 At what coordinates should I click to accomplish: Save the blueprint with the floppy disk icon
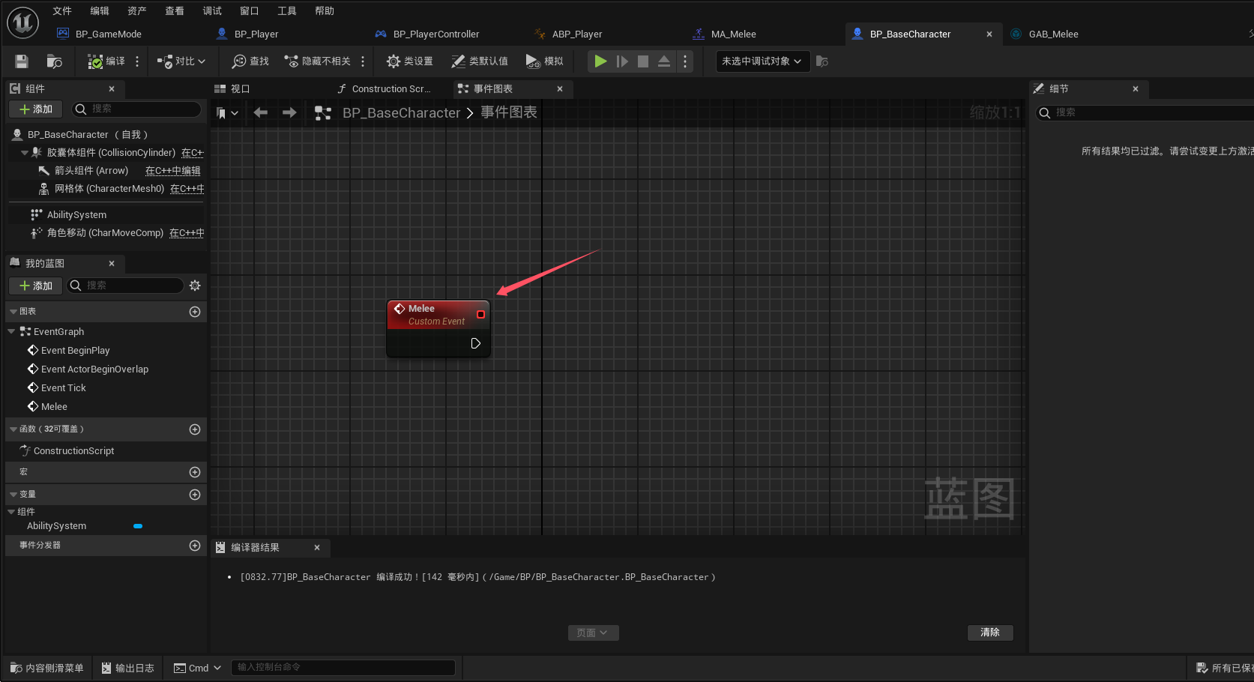22,61
